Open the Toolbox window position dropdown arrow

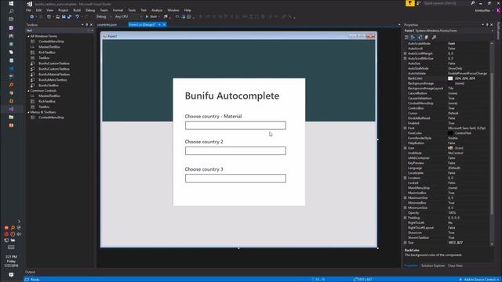82,24
